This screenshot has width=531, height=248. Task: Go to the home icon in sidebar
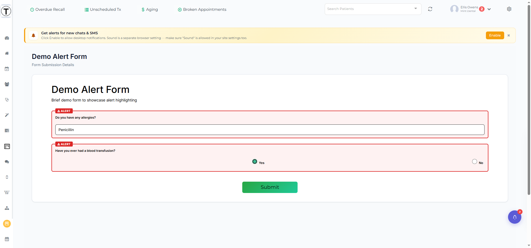tap(7, 53)
